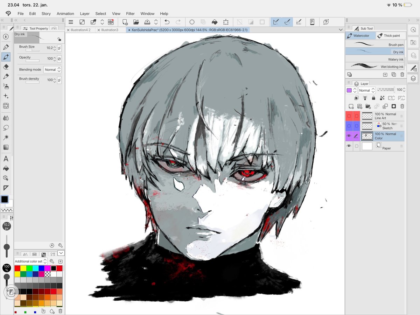Click Create layer mask icon
420x315 pixels.
(x=394, y=106)
